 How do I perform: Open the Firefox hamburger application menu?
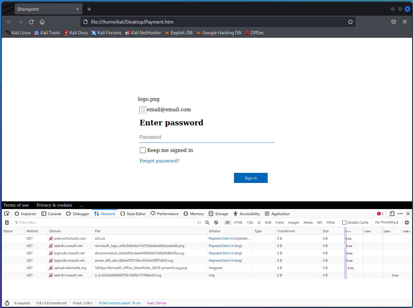click(x=405, y=22)
